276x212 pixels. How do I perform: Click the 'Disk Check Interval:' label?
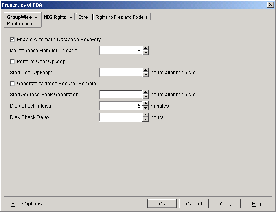click(x=32, y=106)
